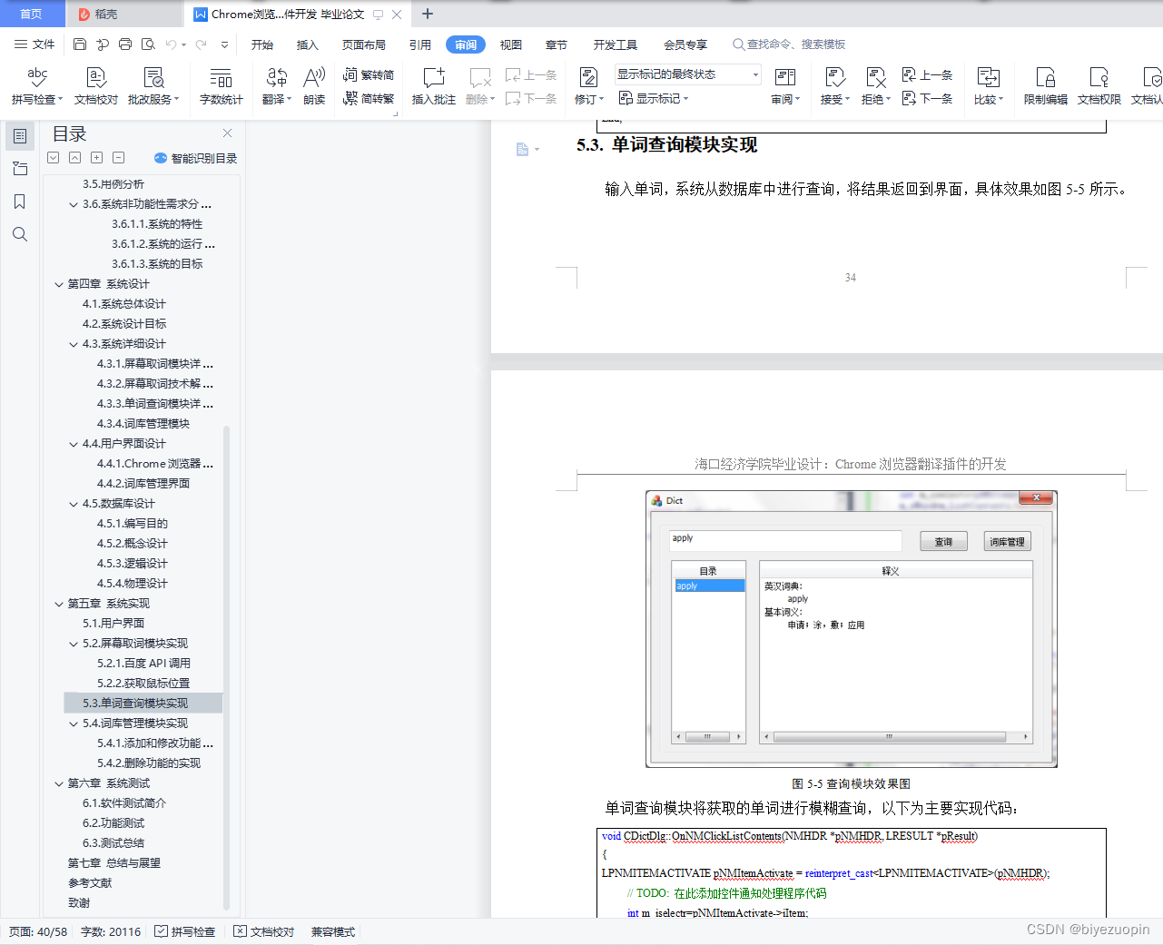Click smart recognize TOC (智能识别目录)
Viewport: 1163px width, 945px height.
pyautogui.click(x=196, y=158)
